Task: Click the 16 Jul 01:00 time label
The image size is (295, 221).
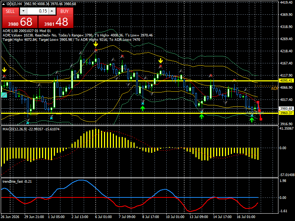Action: click(246, 217)
